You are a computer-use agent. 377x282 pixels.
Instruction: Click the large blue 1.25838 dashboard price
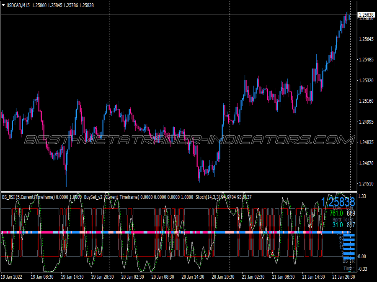point(338,202)
